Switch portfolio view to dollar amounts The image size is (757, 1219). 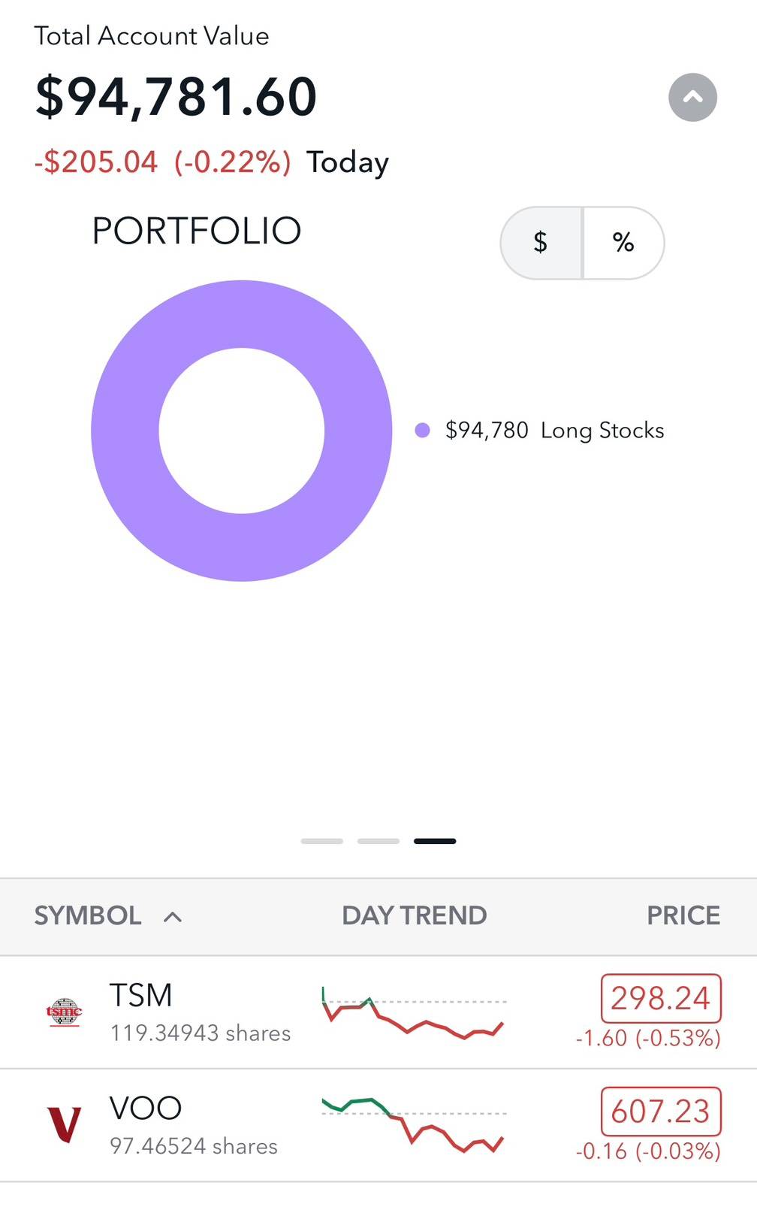tap(541, 242)
